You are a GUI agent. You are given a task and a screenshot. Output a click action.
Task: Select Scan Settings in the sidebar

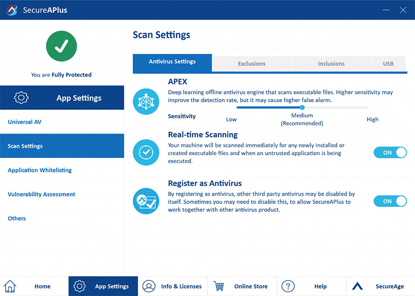point(62,146)
